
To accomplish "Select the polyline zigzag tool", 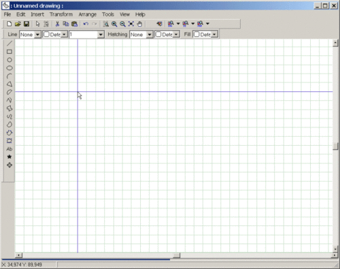I will coord(10,100).
